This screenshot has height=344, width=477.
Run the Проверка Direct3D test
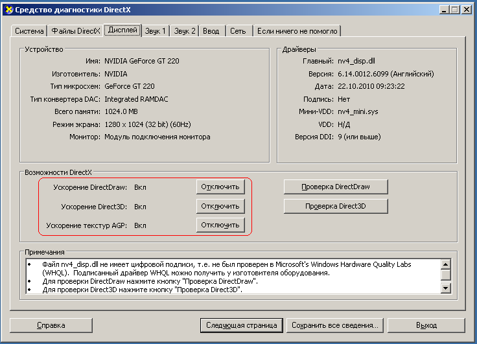(336, 206)
